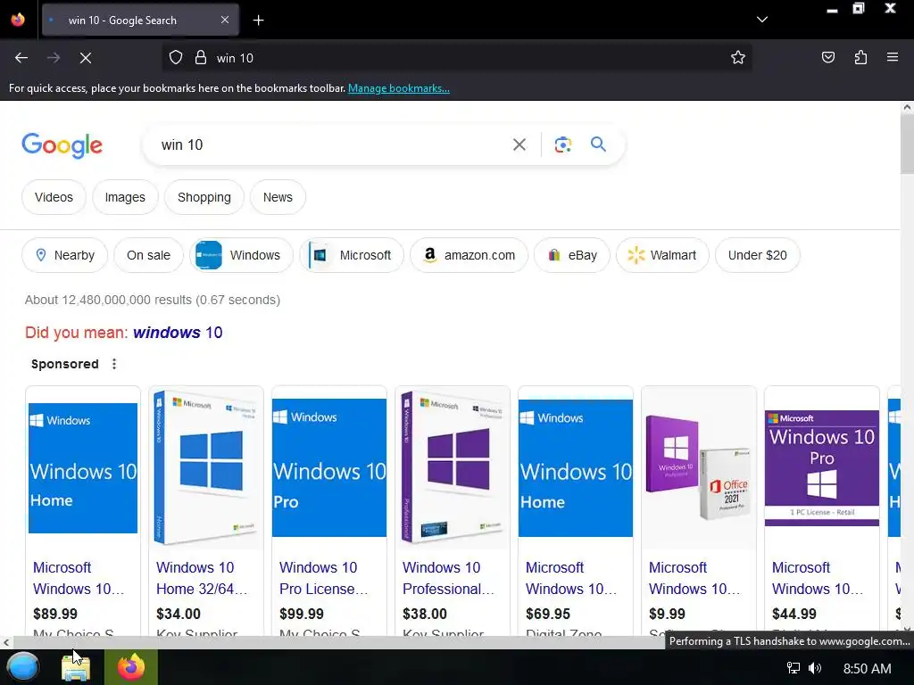
Task: Apply the On sale filter
Action: point(149,255)
